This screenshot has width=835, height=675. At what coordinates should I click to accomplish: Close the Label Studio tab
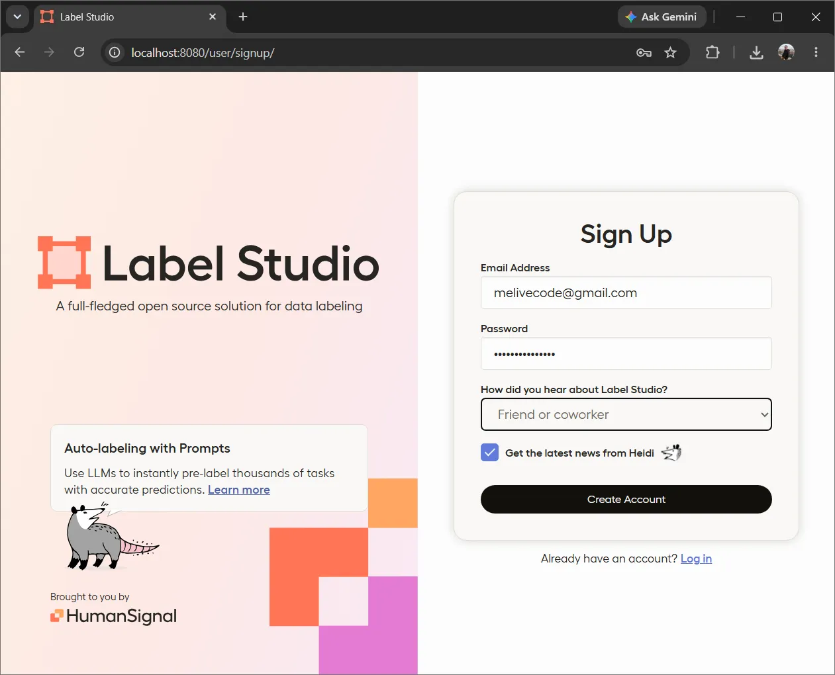click(213, 17)
